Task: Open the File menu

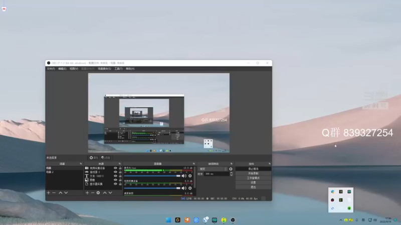Action: click(51, 69)
